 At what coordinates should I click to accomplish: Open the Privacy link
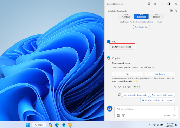(x=160, y=22)
